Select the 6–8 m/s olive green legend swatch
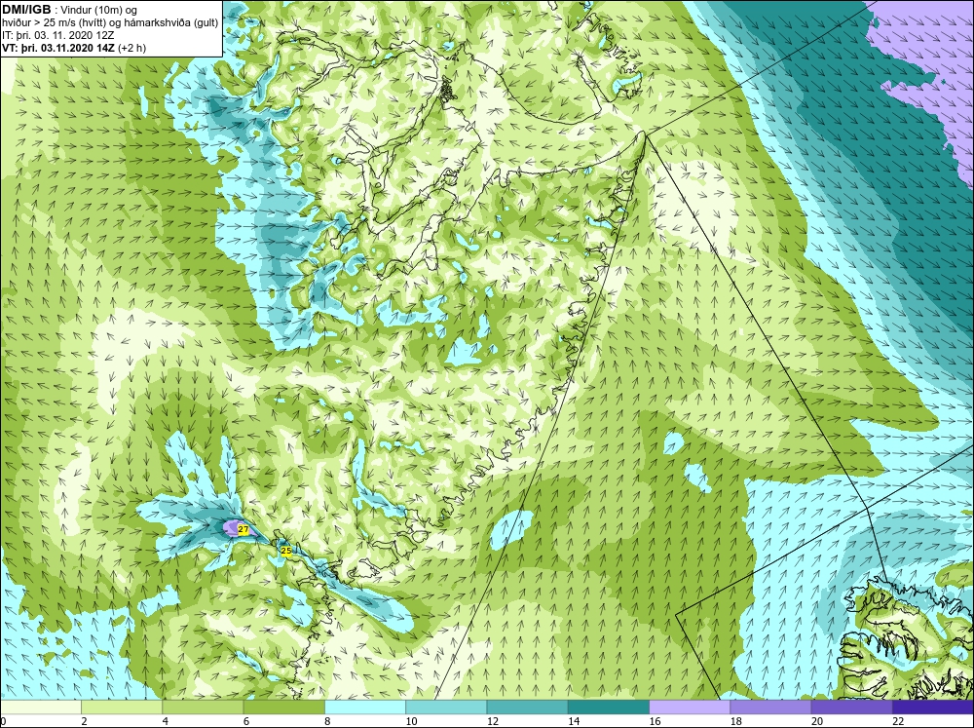 click(283, 707)
